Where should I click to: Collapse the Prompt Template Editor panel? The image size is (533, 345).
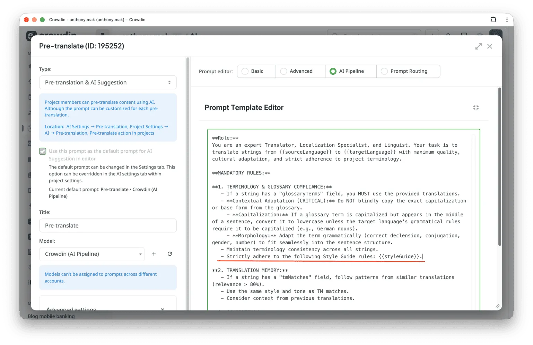[x=476, y=108]
